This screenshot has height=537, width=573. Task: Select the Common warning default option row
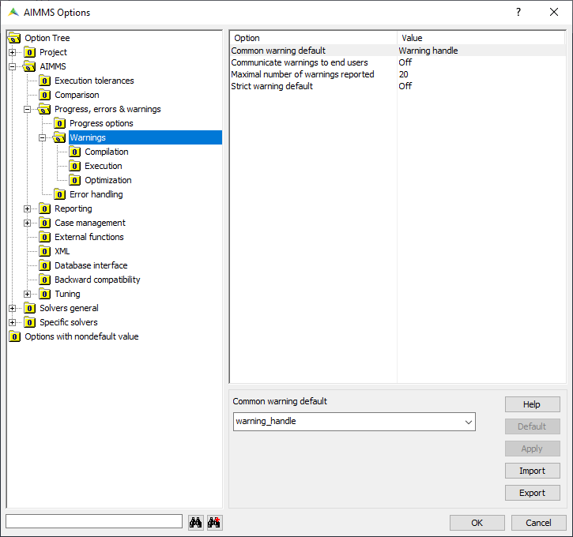[398, 51]
